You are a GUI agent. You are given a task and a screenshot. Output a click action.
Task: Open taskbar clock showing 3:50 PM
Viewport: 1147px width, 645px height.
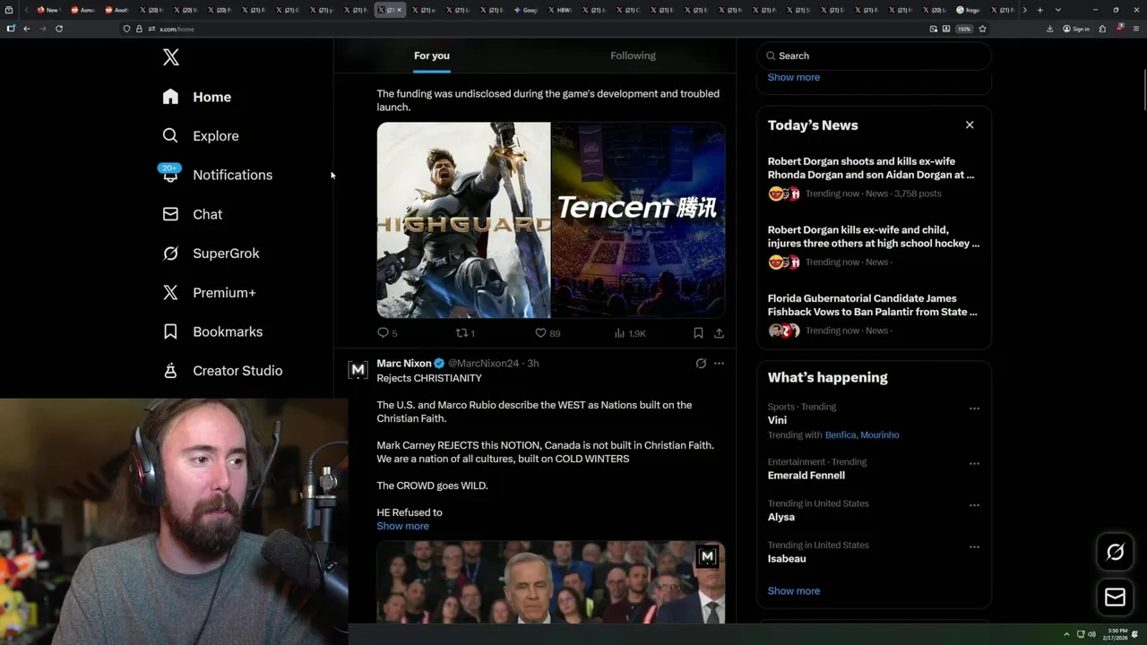pyautogui.click(x=1117, y=634)
